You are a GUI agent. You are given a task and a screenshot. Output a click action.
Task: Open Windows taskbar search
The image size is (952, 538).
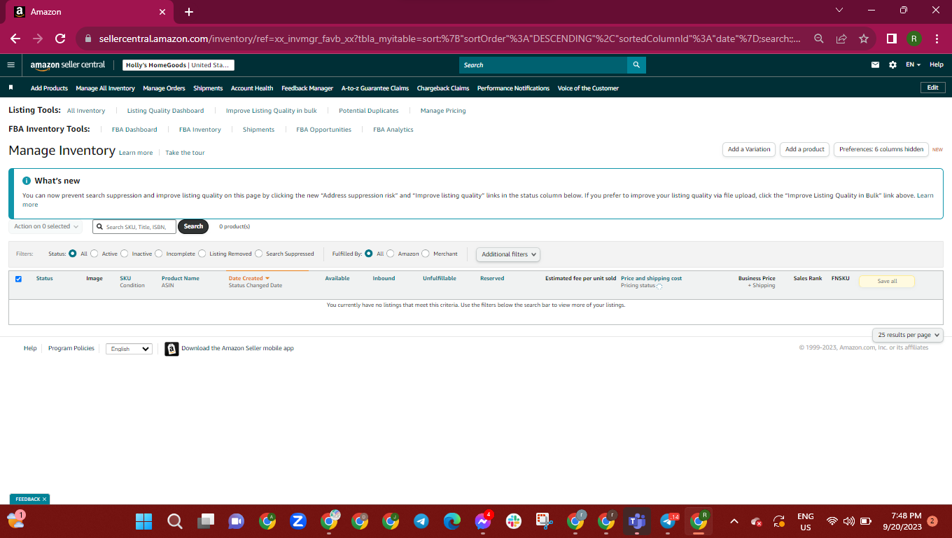175,521
